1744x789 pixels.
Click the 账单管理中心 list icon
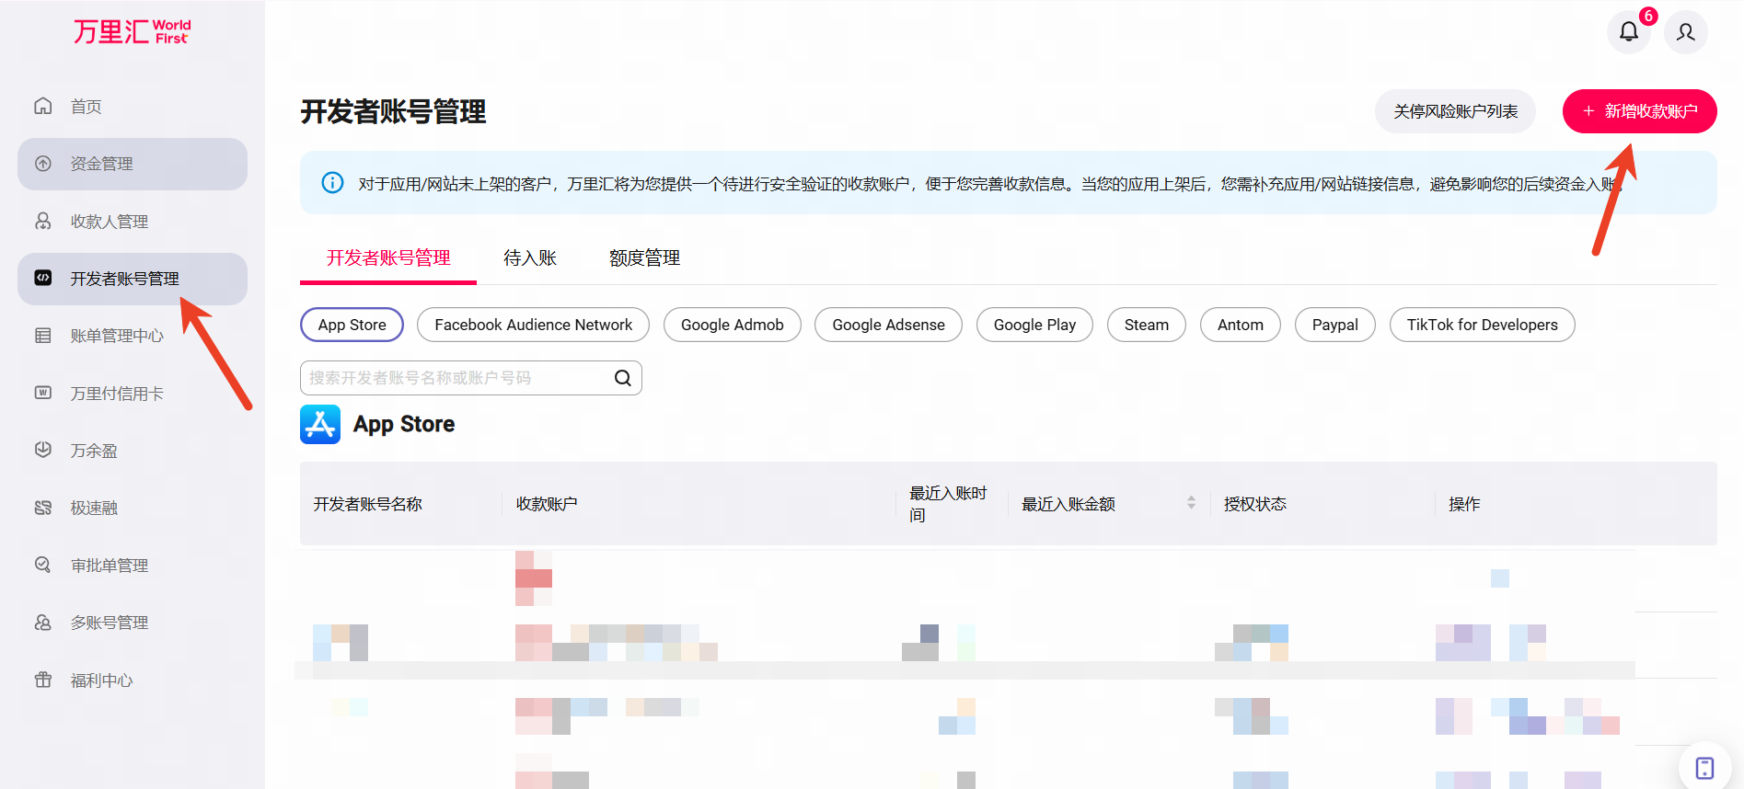tap(43, 336)
